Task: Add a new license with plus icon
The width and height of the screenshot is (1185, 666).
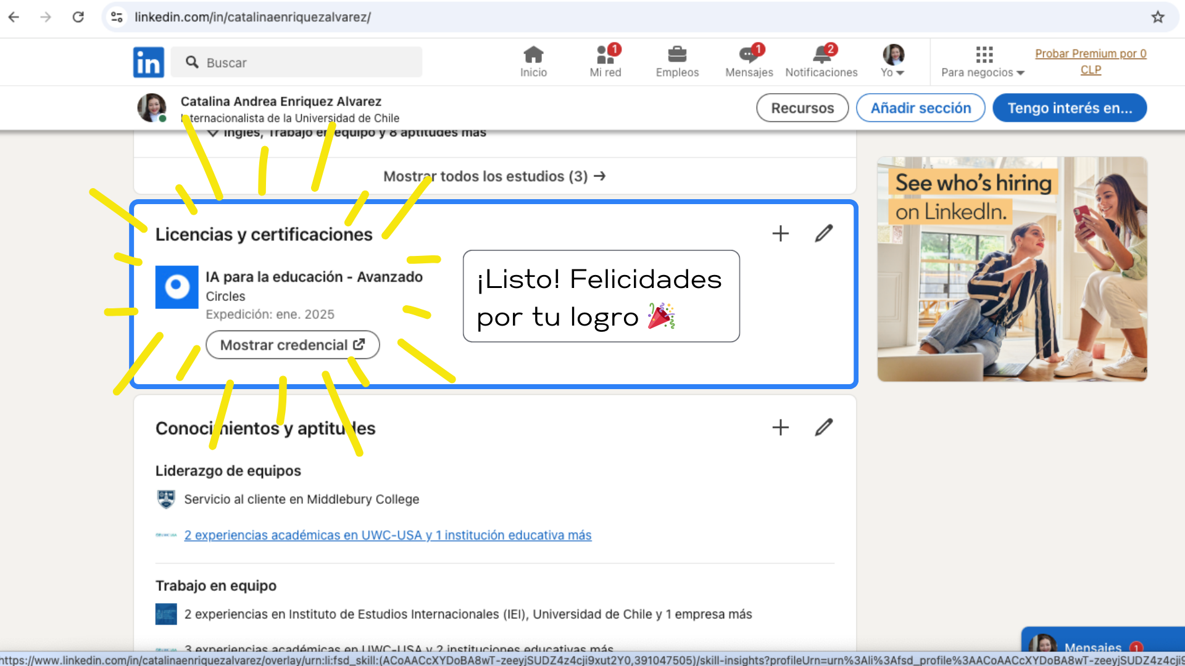Action: (780, 233)
